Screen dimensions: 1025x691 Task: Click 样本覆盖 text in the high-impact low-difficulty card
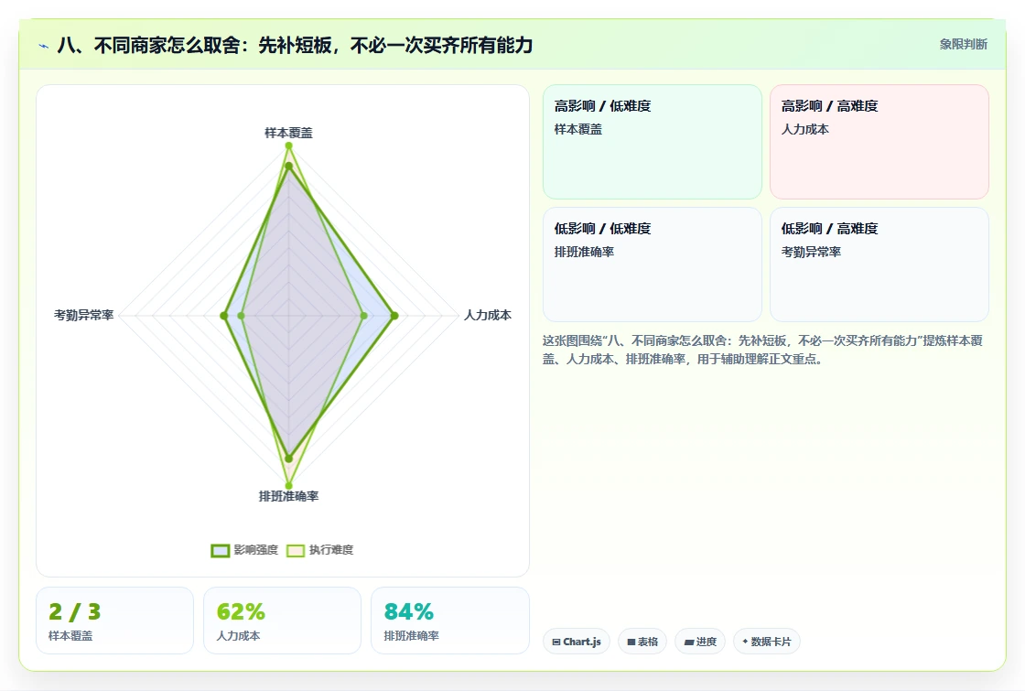(x=577, y=129)
